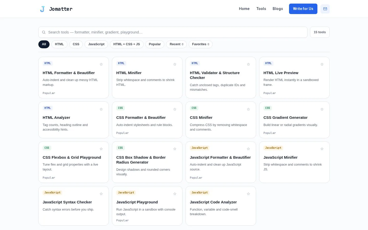The image size is (368, 230).
Task: Select the HTML + CSS + JS filter
Action: click(127, 44)
